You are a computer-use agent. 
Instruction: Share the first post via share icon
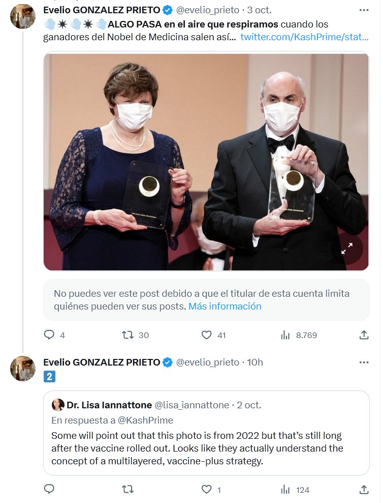click(x=364, y=334)
